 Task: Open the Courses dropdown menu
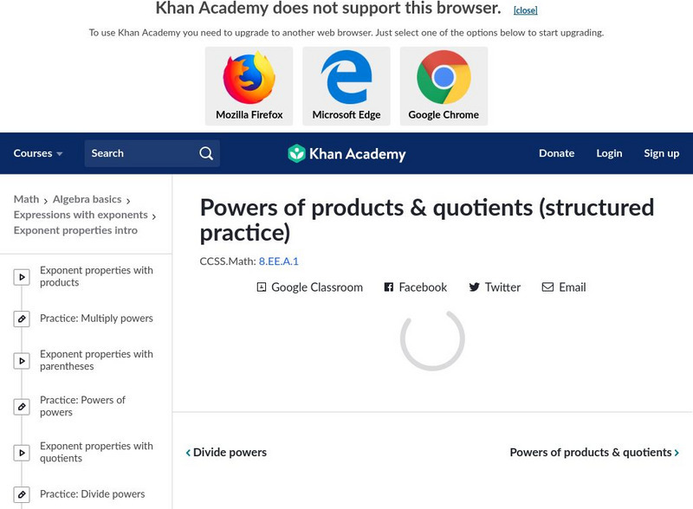[x=38, y=153]
